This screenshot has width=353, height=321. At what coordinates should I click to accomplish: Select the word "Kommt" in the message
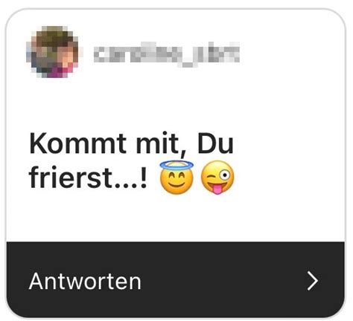pyautogui.click(x=77, y=143)
